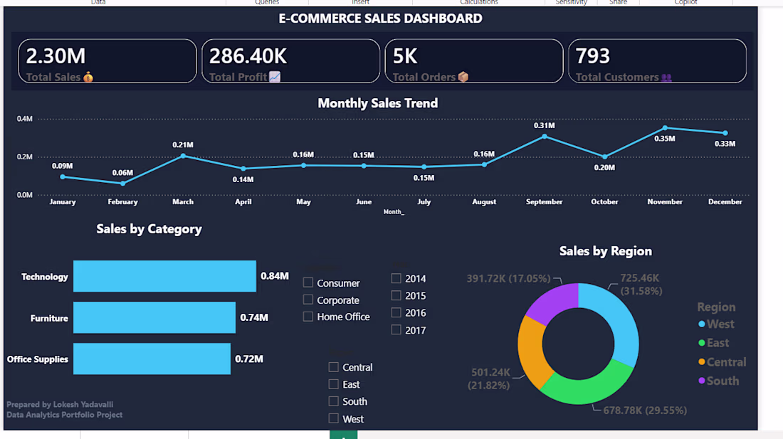Click the 793 Total Customers card

(657, 61)
